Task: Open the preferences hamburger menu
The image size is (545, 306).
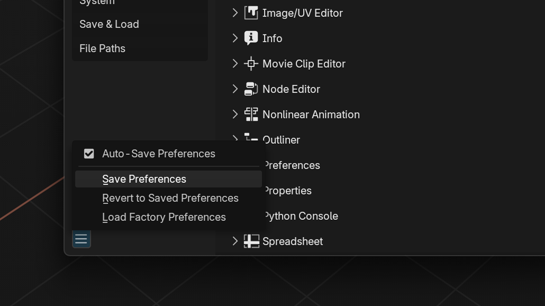Action: click(x=81, y=239)
